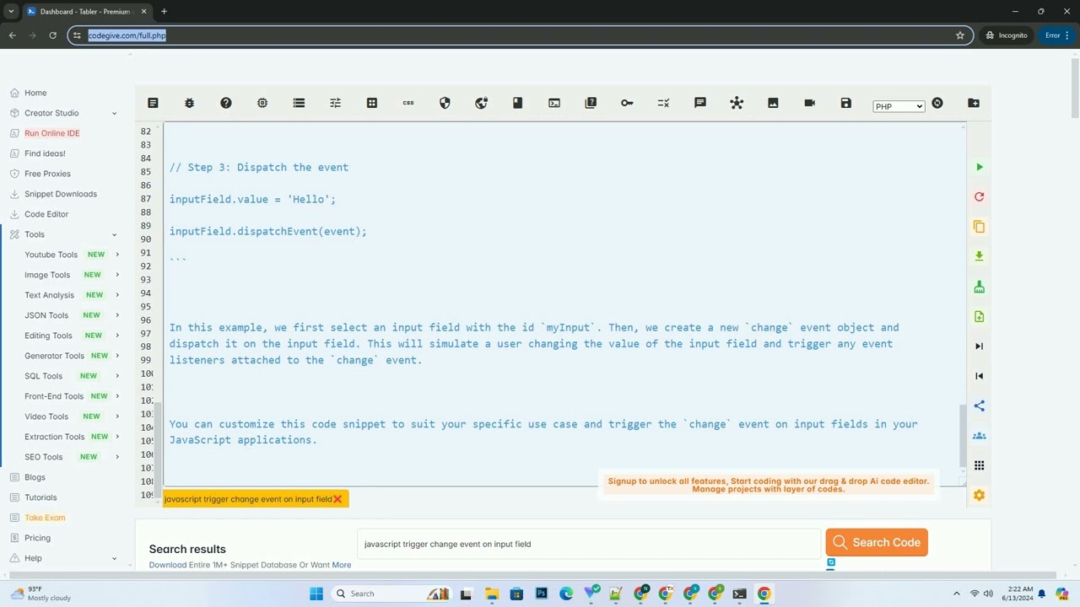The width and height of the screenshot is (1080, 607).
Task: Open the terminal app in taskbar
Action: click(x=739, y=594)
